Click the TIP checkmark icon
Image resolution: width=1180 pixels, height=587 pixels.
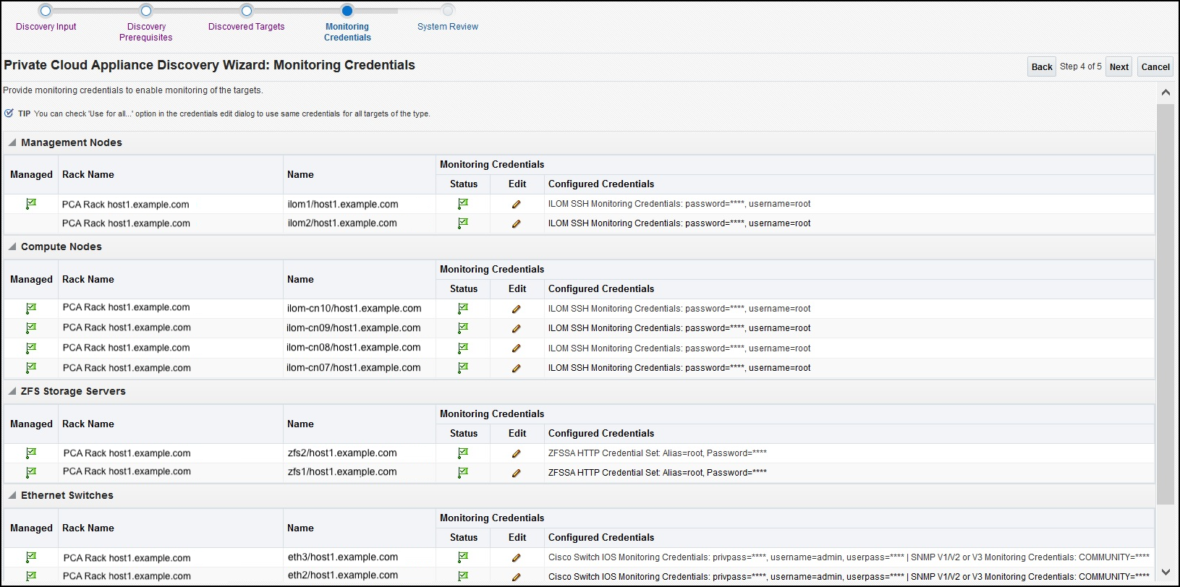pos(9,113)
